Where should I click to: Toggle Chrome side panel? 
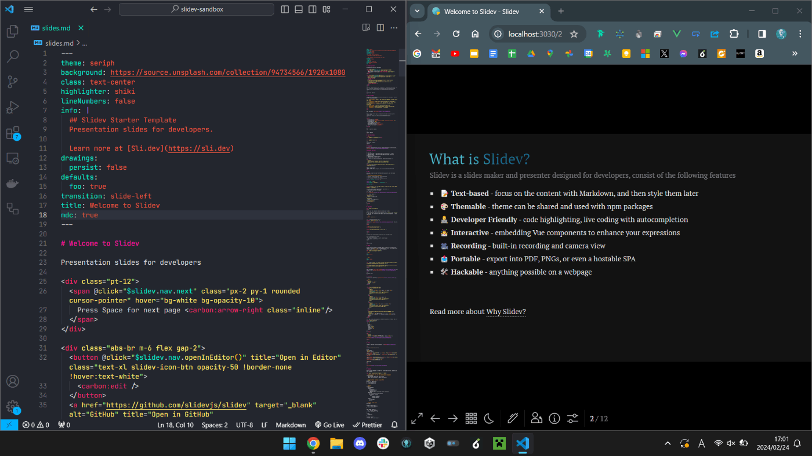point(762,34)
